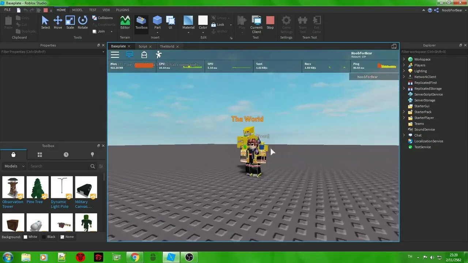Select Observation Tower model thumbnail
This screenshot has height=263, width=468.
click(13, 187)
